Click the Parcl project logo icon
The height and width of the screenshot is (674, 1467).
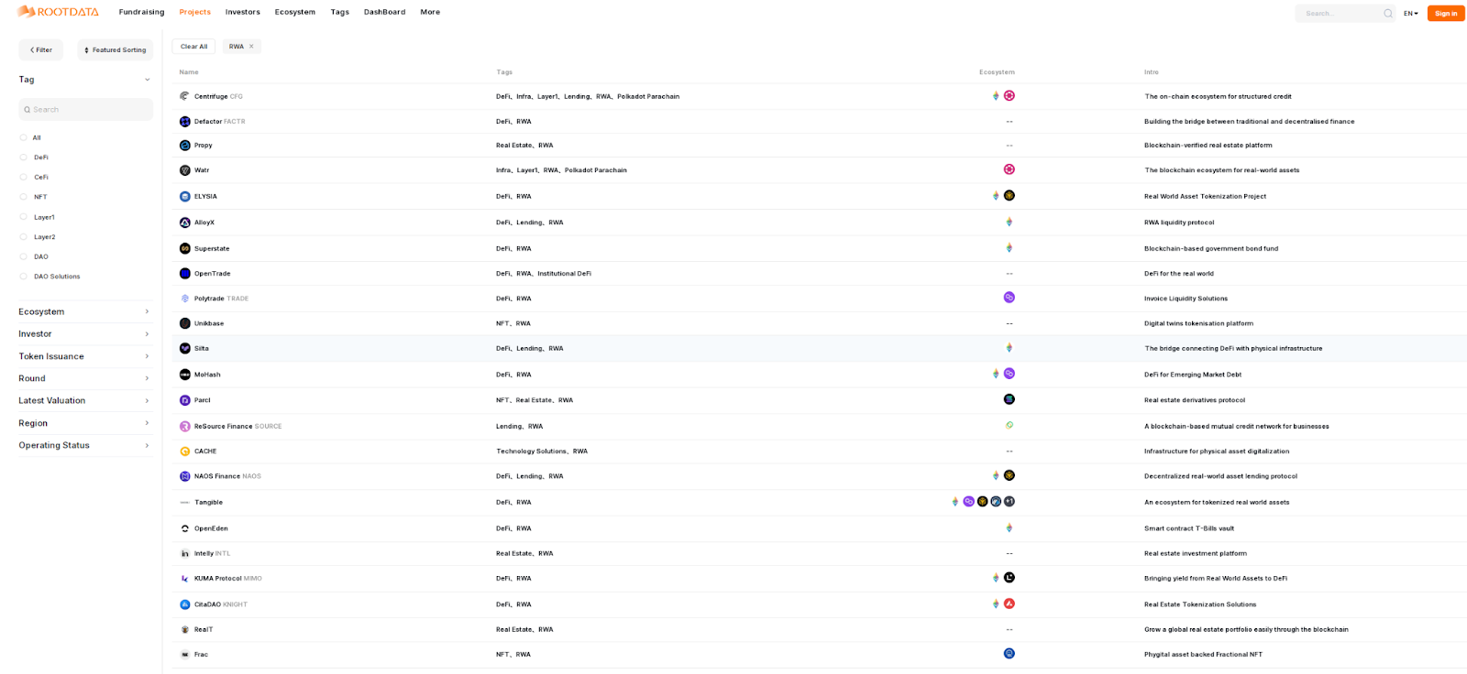184,400
